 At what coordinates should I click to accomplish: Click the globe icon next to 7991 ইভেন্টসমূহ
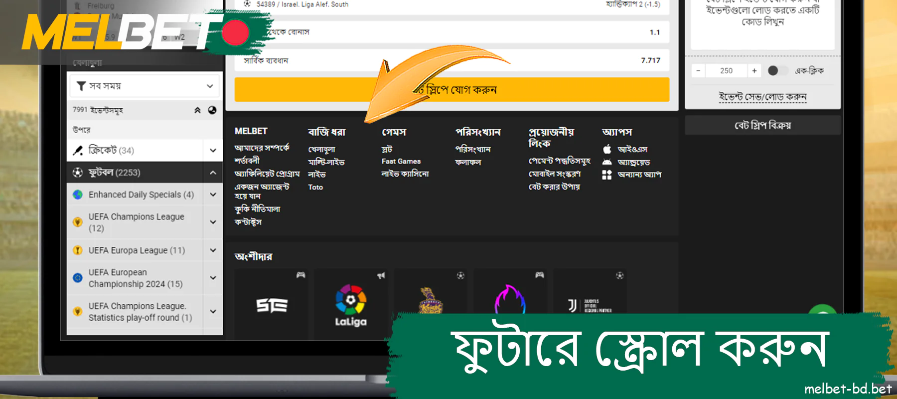(x=212, y=110)
